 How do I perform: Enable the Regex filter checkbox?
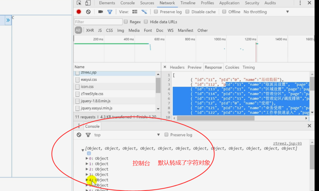[126, 22]
